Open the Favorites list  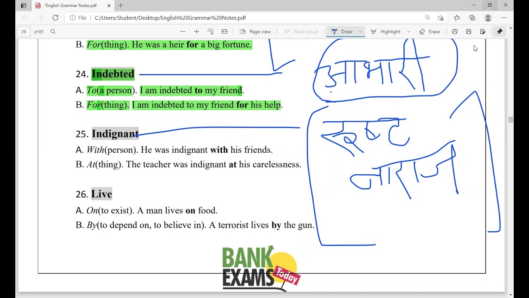pyautogui.click(x=457, y=18)
